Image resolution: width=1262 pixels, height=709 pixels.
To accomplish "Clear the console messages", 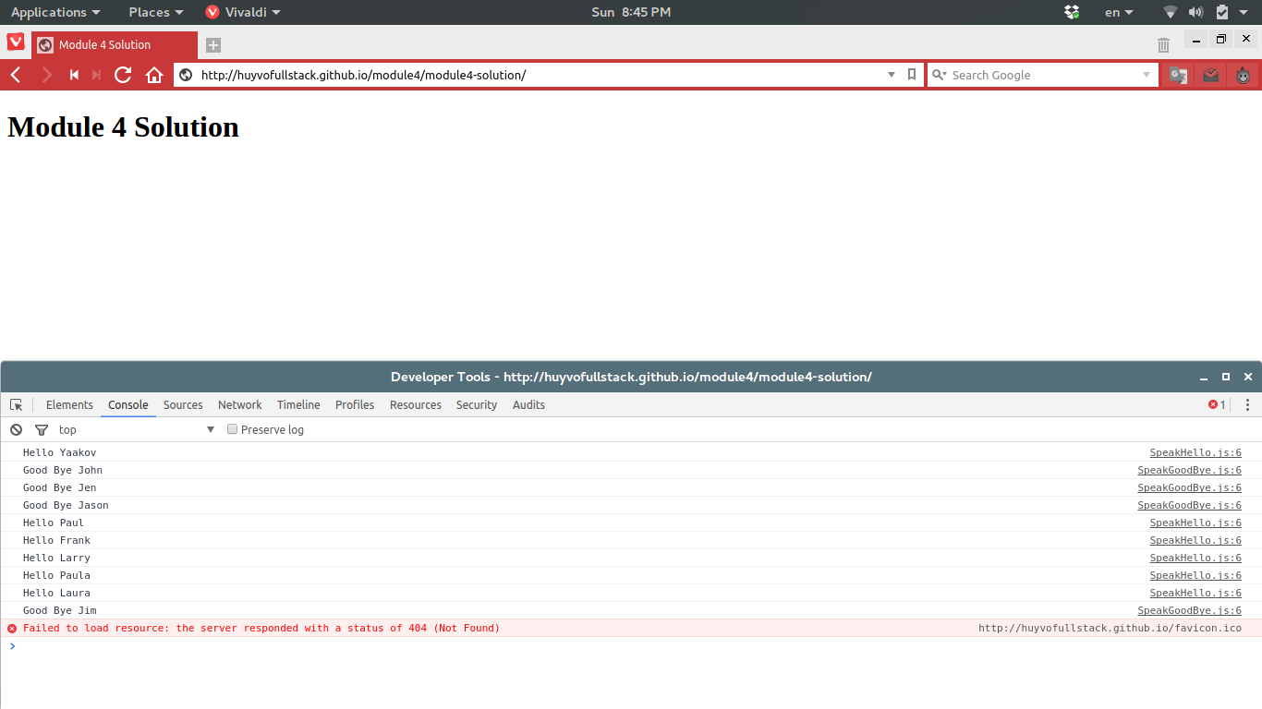I will [16, 429].
